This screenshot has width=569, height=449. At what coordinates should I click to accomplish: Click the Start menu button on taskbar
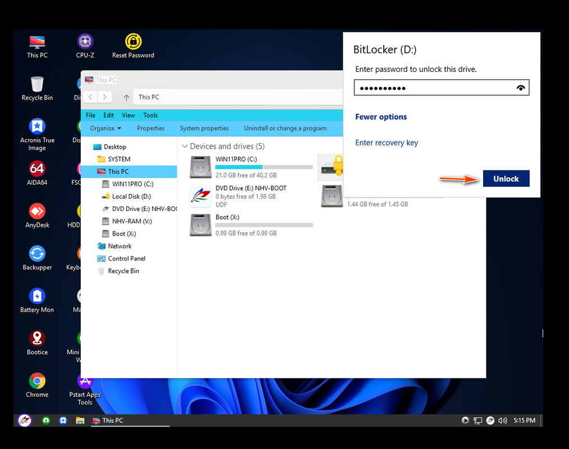(25, 420)
